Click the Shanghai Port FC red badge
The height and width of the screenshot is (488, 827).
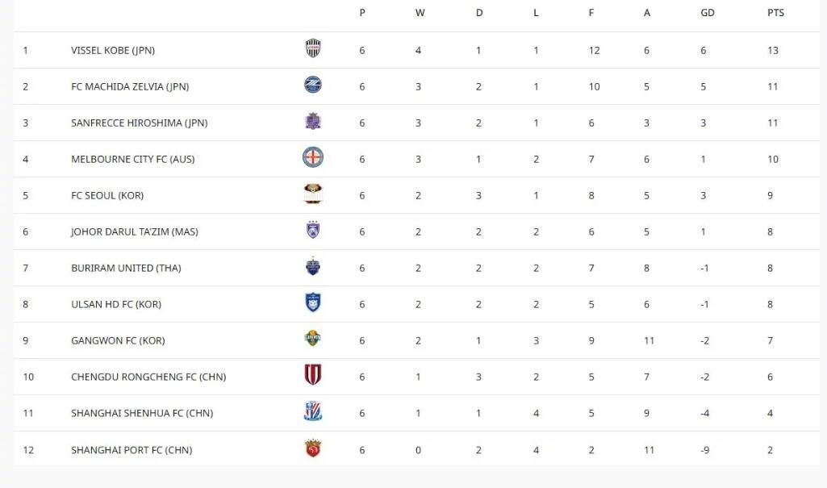(313, 448)
